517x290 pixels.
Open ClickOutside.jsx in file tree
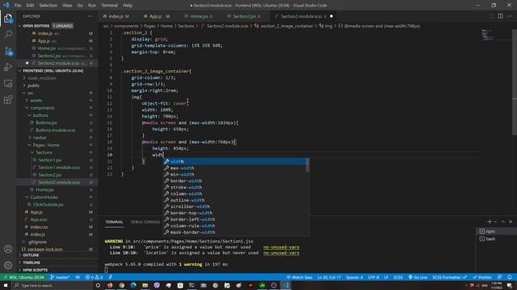tap(48, 205)
